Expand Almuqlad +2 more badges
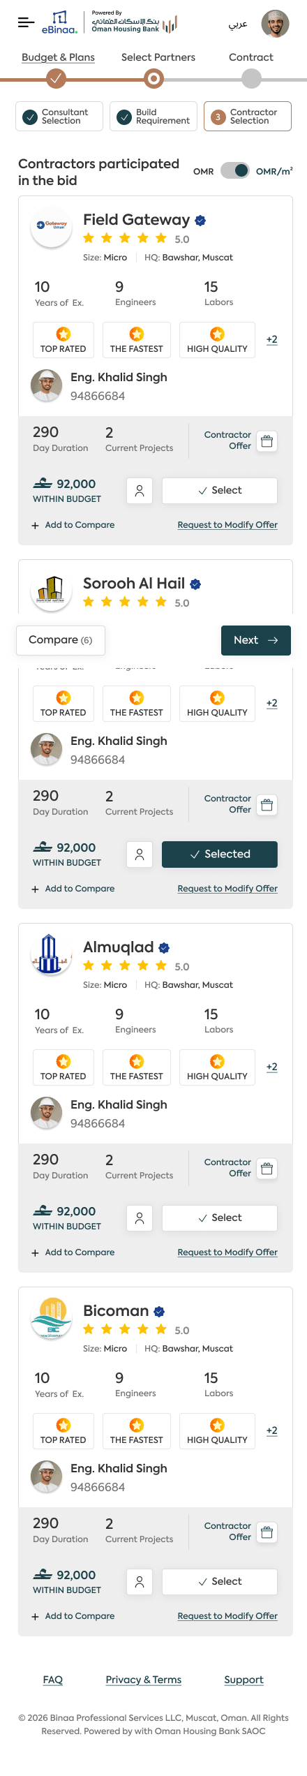 coord(272,1067)
